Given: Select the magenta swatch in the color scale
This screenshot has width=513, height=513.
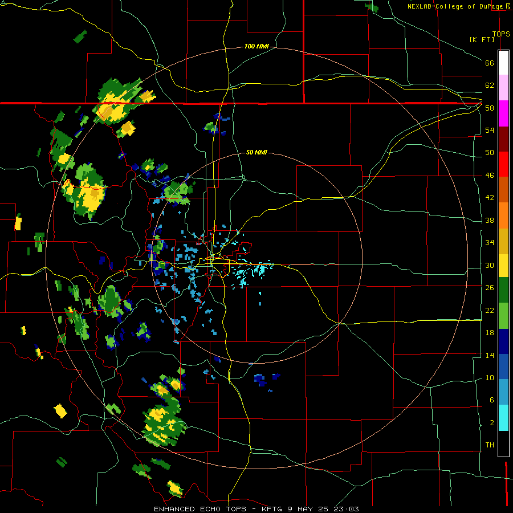Looking at the screenshot, I should click(x=503, y=113).
